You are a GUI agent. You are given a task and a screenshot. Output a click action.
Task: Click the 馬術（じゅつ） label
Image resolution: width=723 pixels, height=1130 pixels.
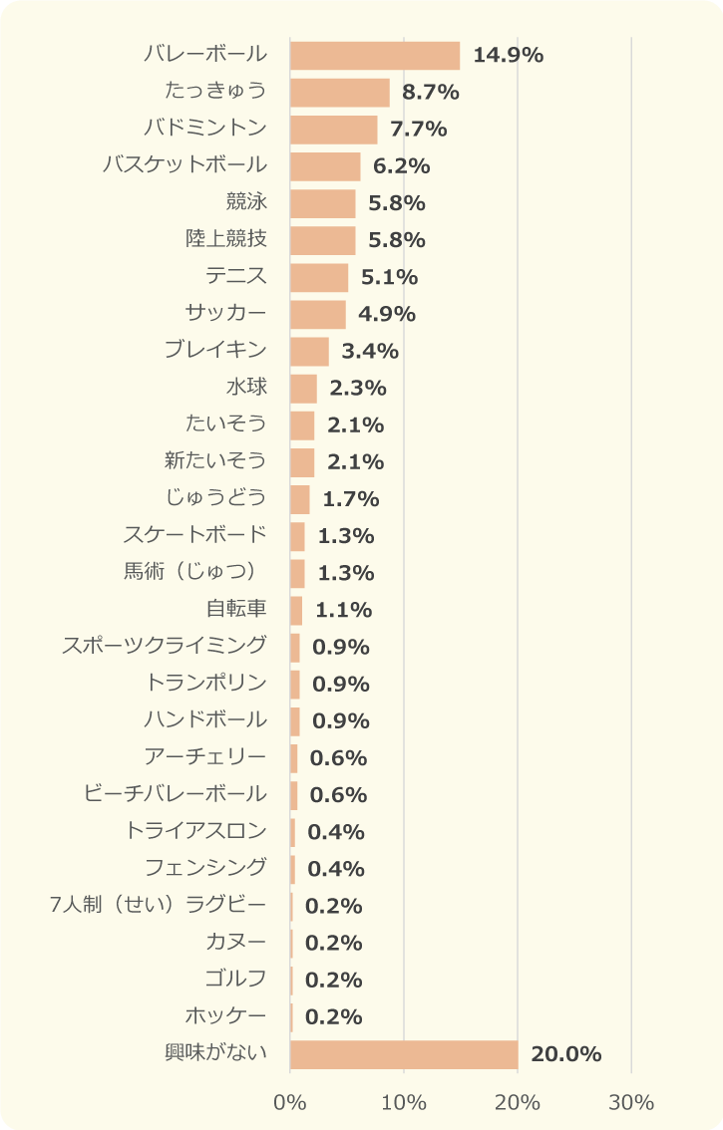point(190,572)
